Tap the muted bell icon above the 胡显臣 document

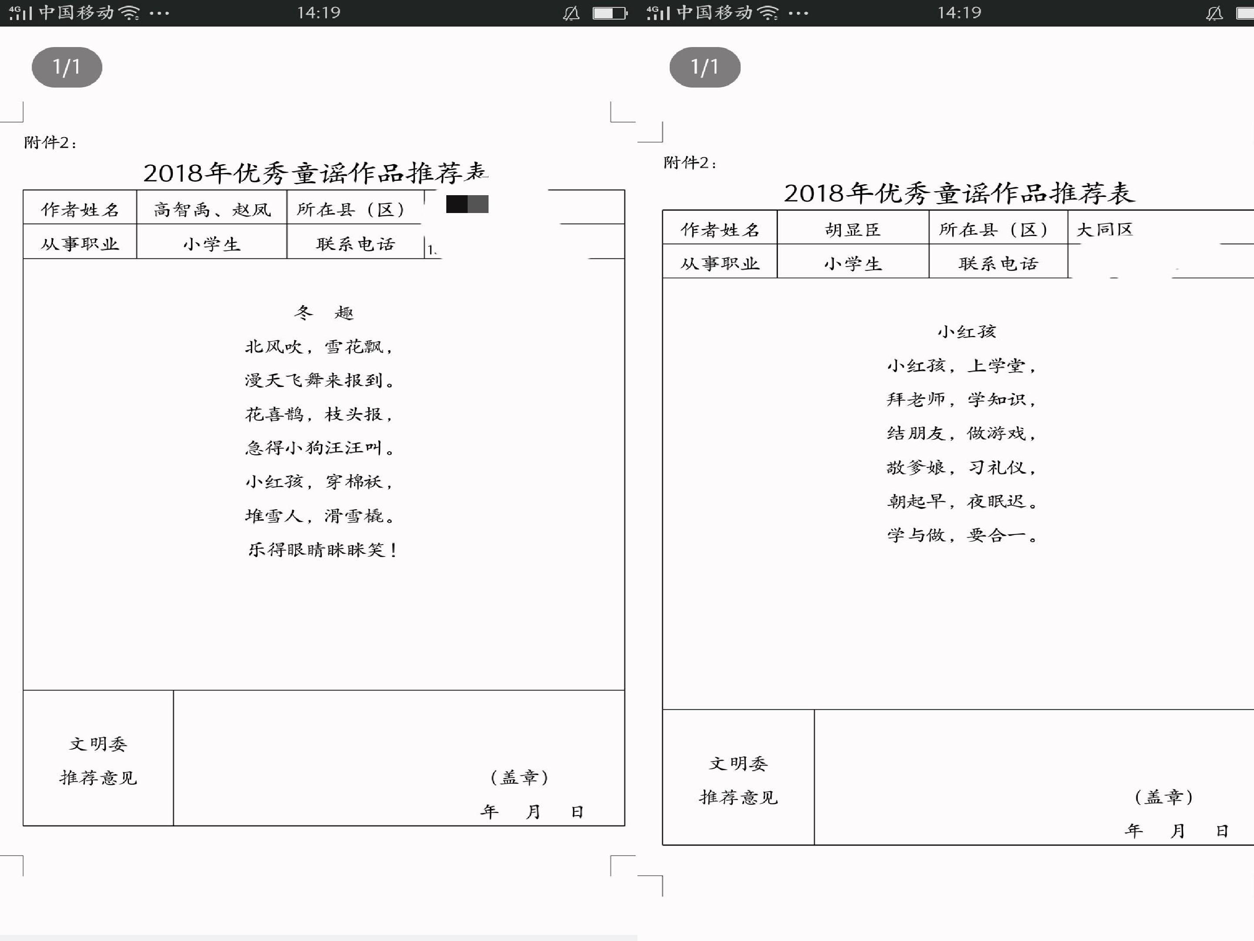[x=1214, y=13]
